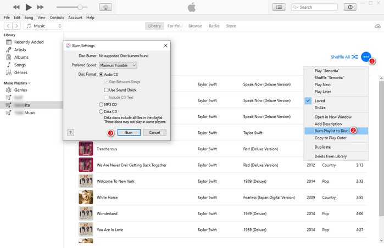Click the help question mark in Burn Settings

coord(70,132)
